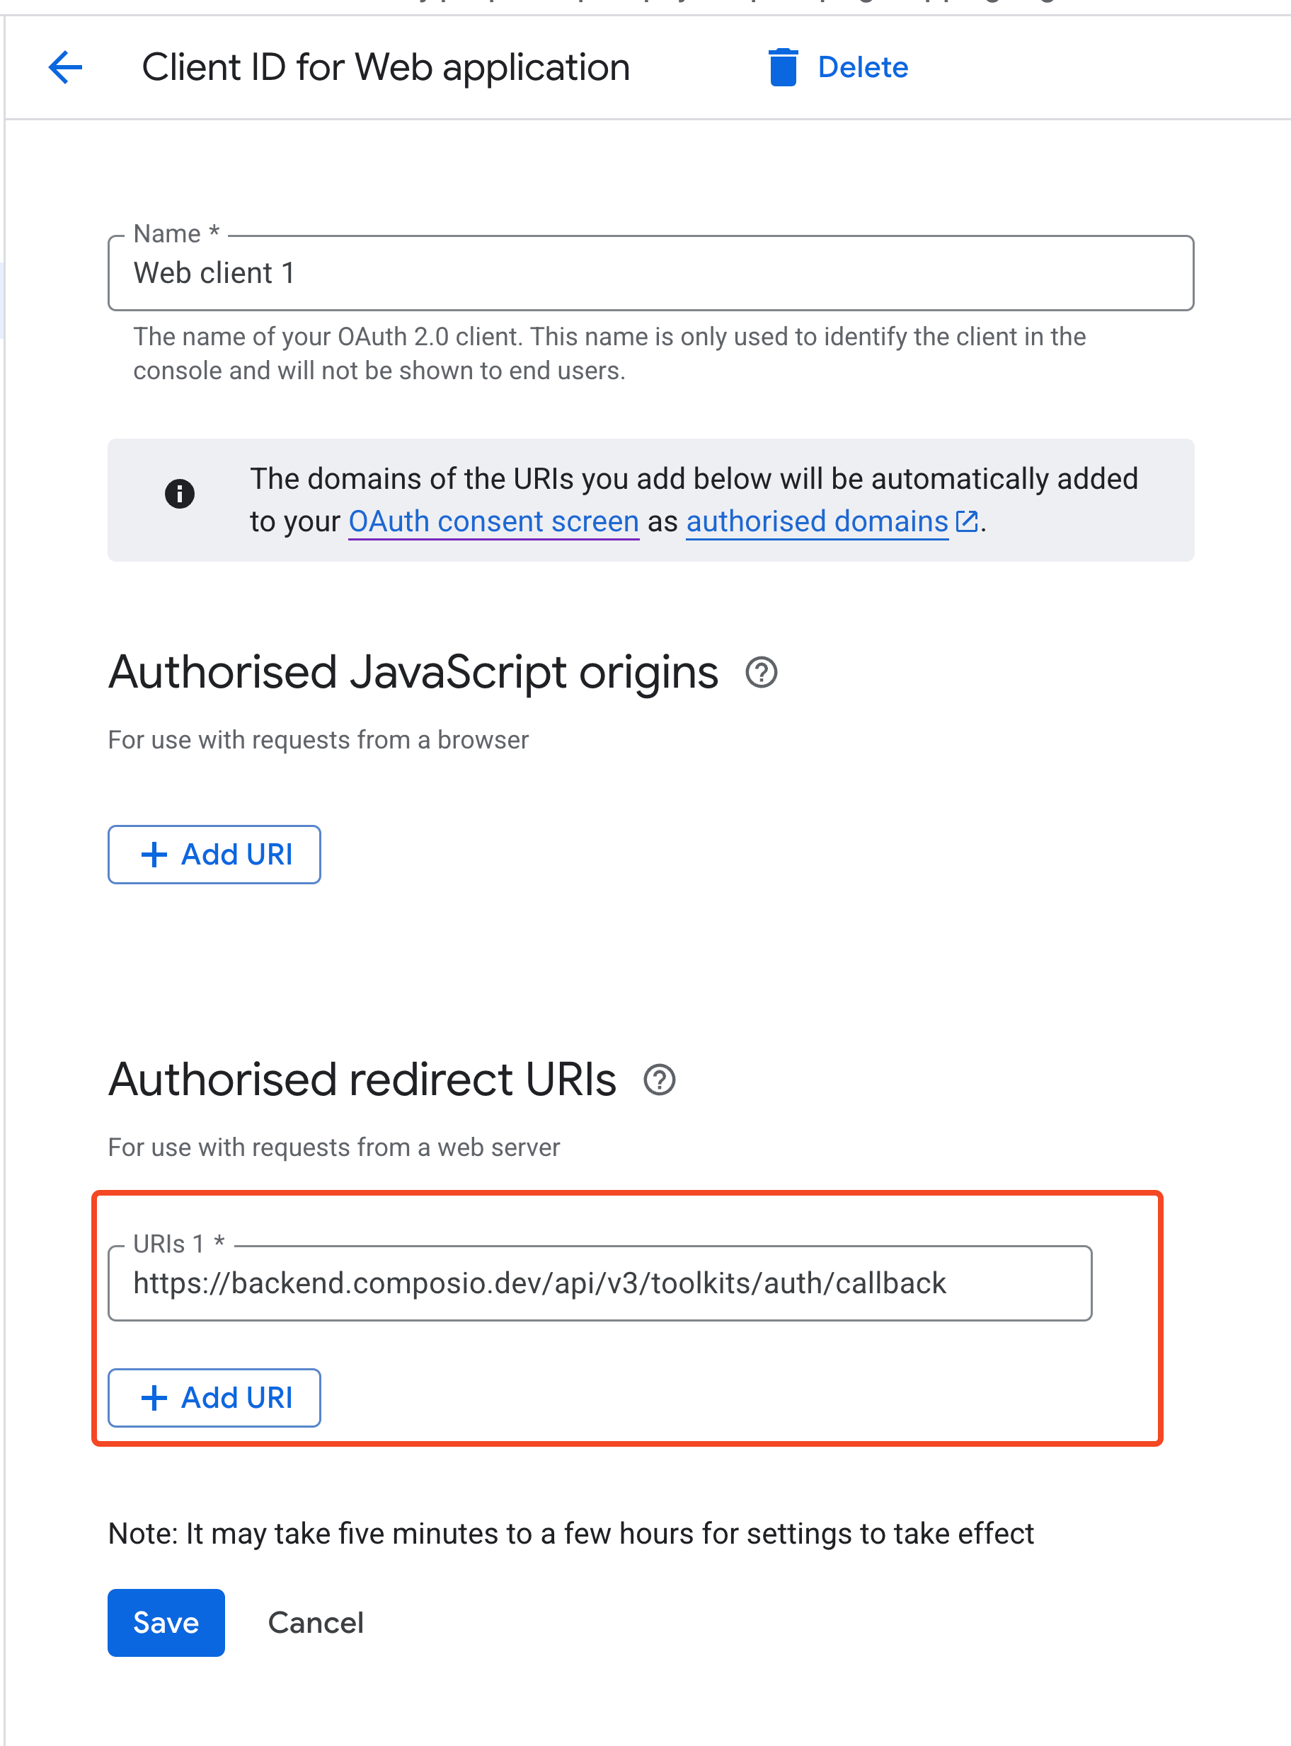This screenshot has width=1291, height=1746.
Task: Focus the Name field containing Web client 1
Action: pos(648,272)
